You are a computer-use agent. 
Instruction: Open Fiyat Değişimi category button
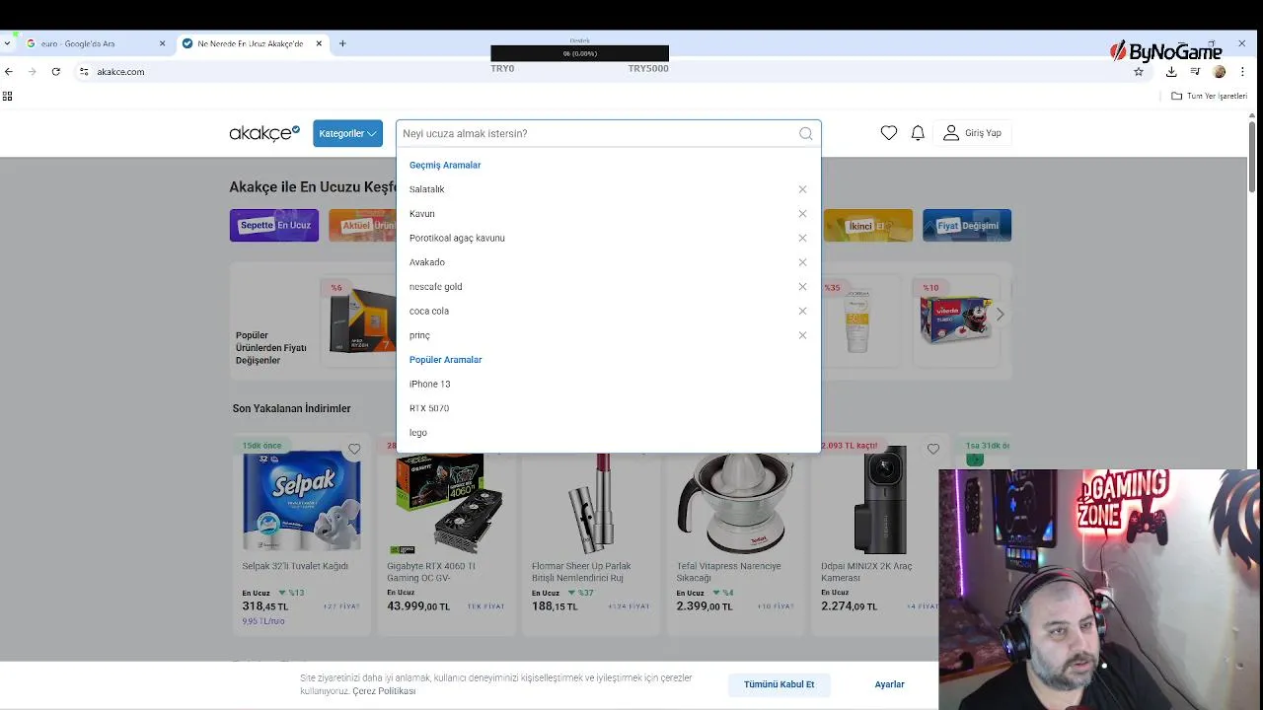[967, 225]
